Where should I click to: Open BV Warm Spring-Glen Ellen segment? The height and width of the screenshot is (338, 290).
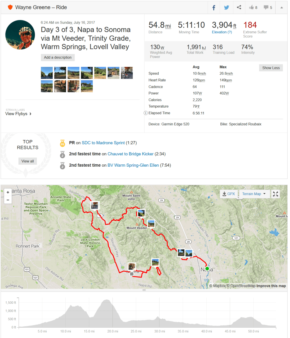click(x=133, y=165)
